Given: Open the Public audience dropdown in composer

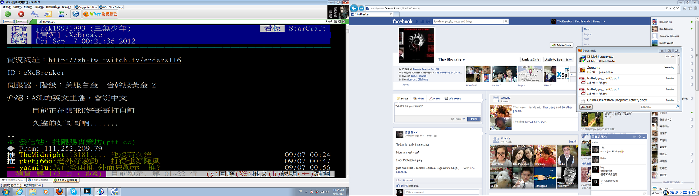Looking at the screenshot, I should point(458,119).
